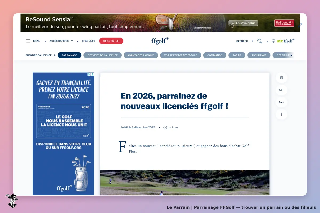The width and height of the screenshot is (320, 213).
Task: Click the licence 2026 card in ad
Action: [x=63, y=121]
